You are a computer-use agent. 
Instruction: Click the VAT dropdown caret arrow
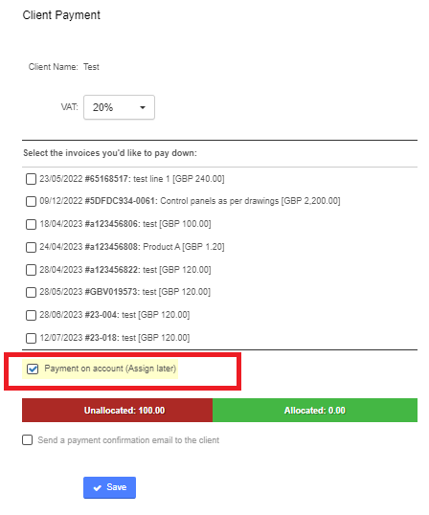[x=143, y=107]
